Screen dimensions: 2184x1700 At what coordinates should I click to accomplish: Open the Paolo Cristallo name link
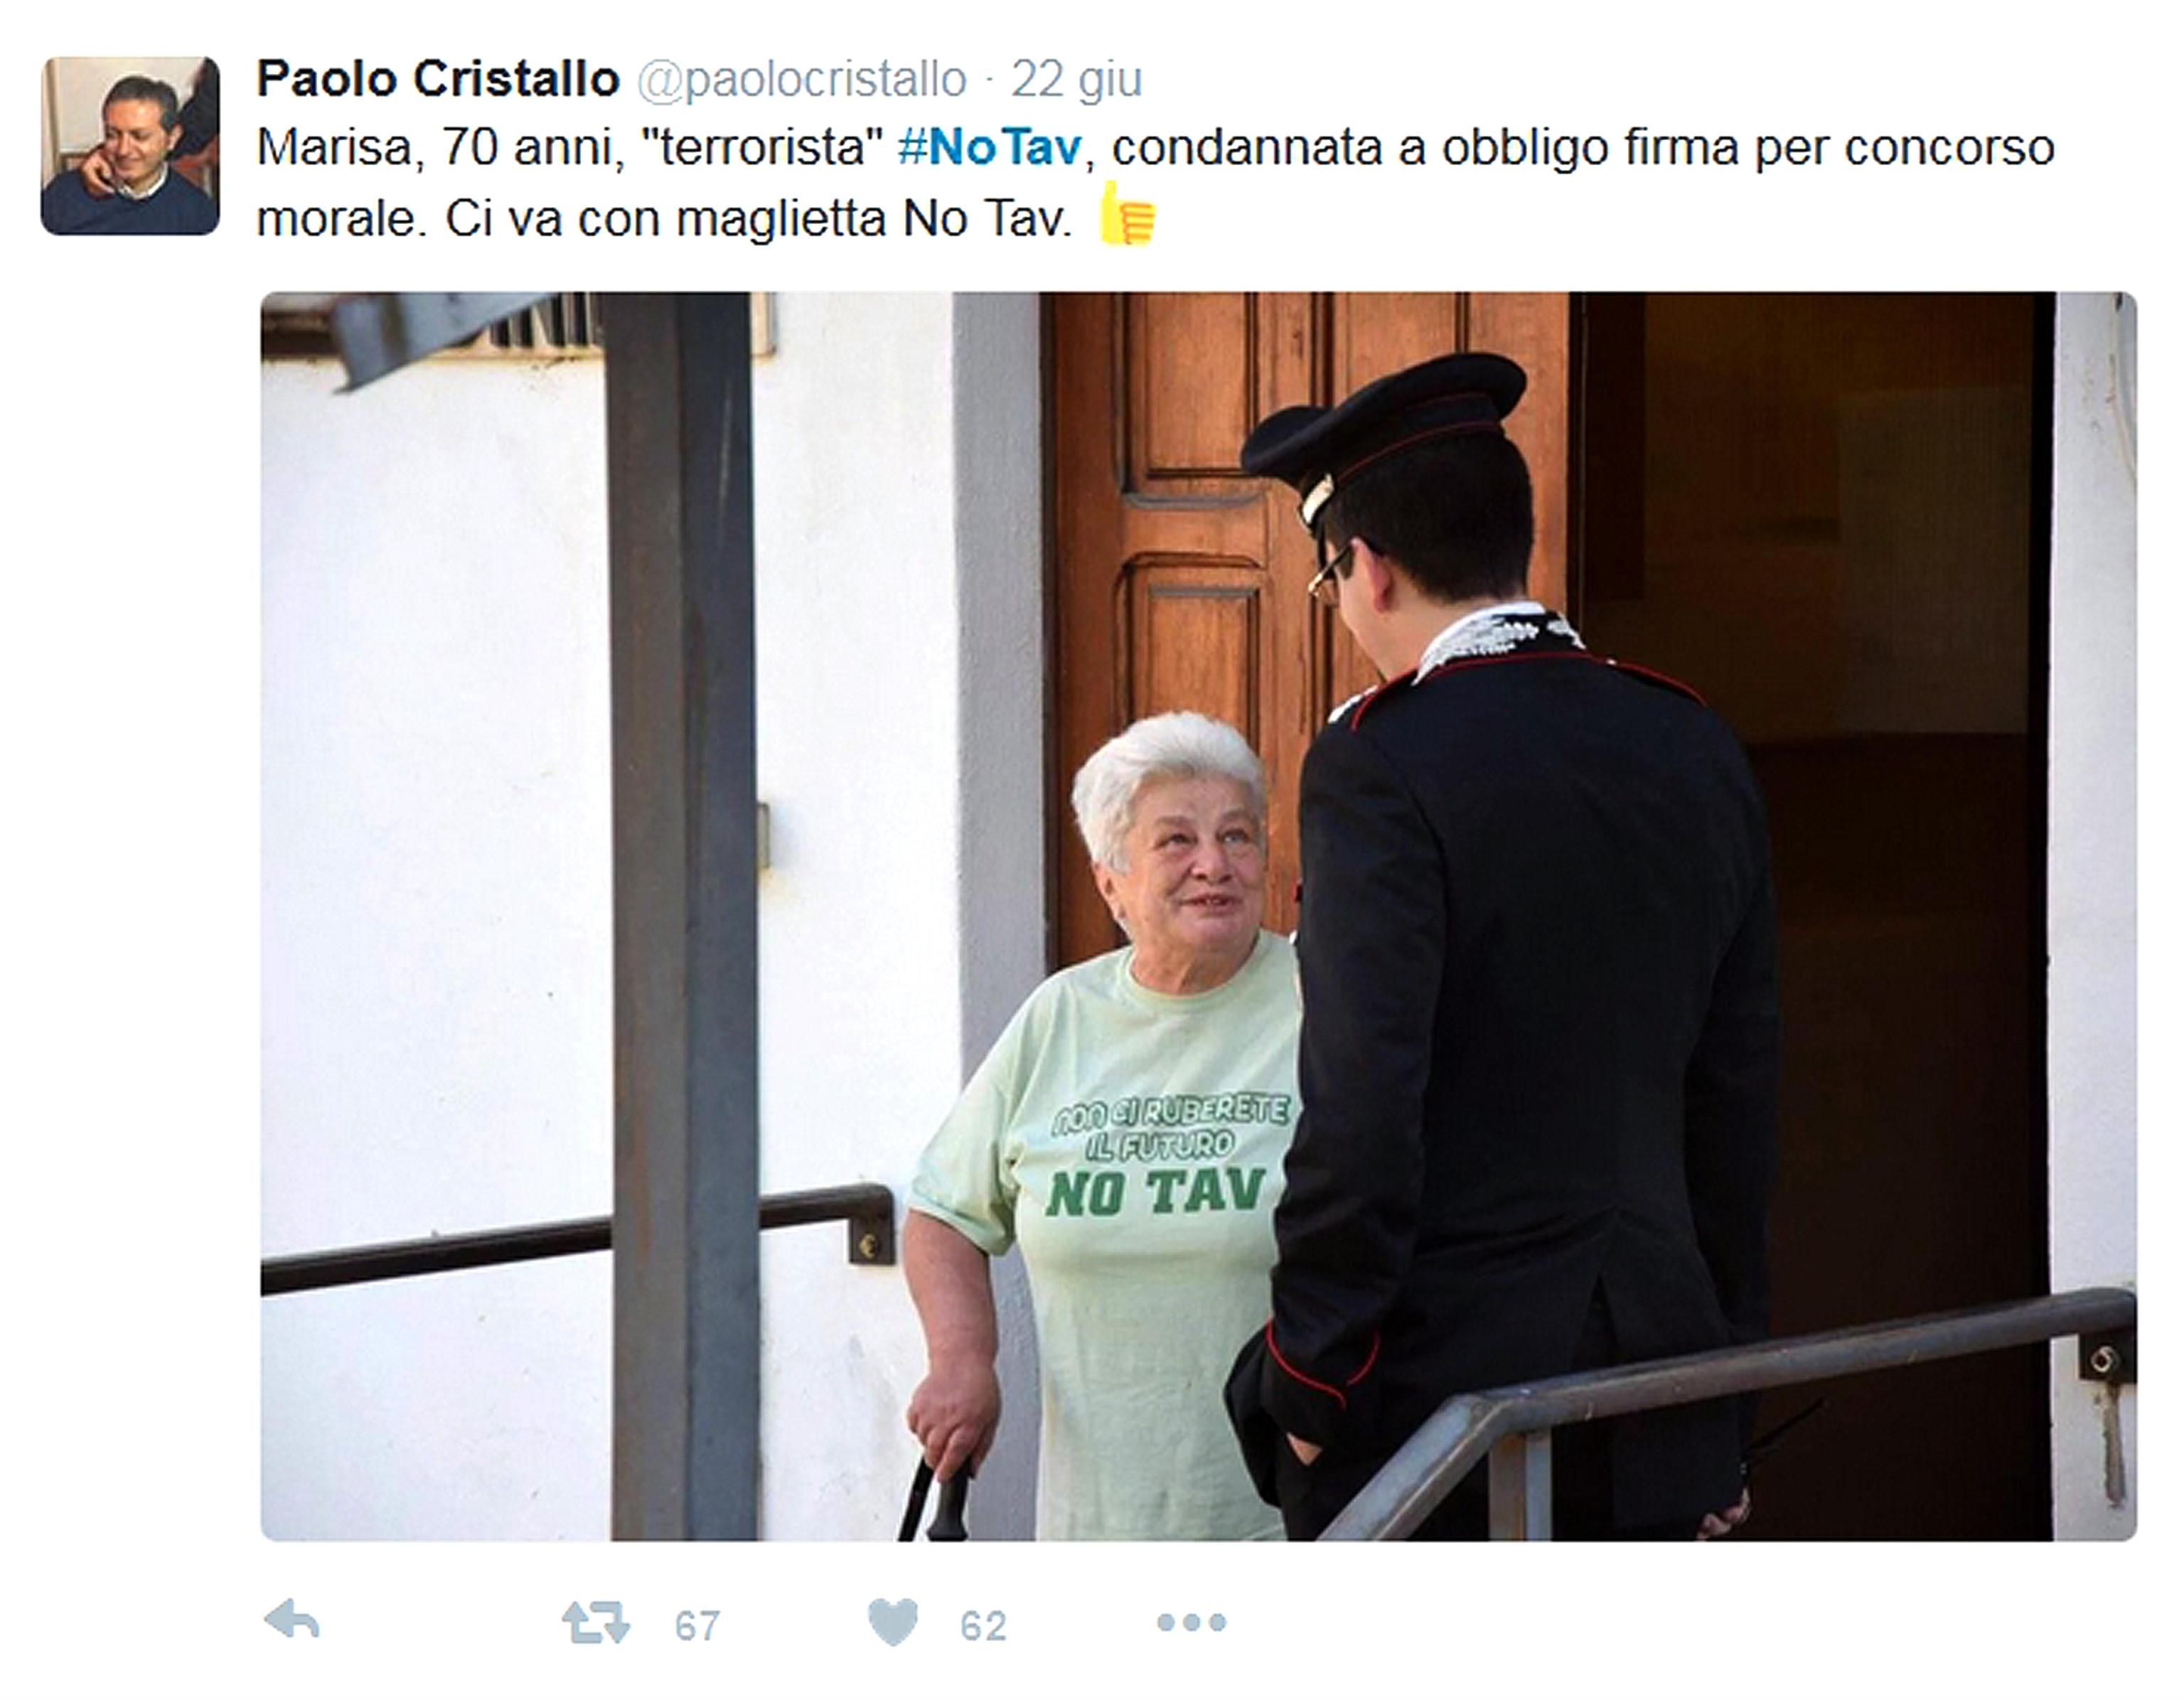[x=438, y=79]
